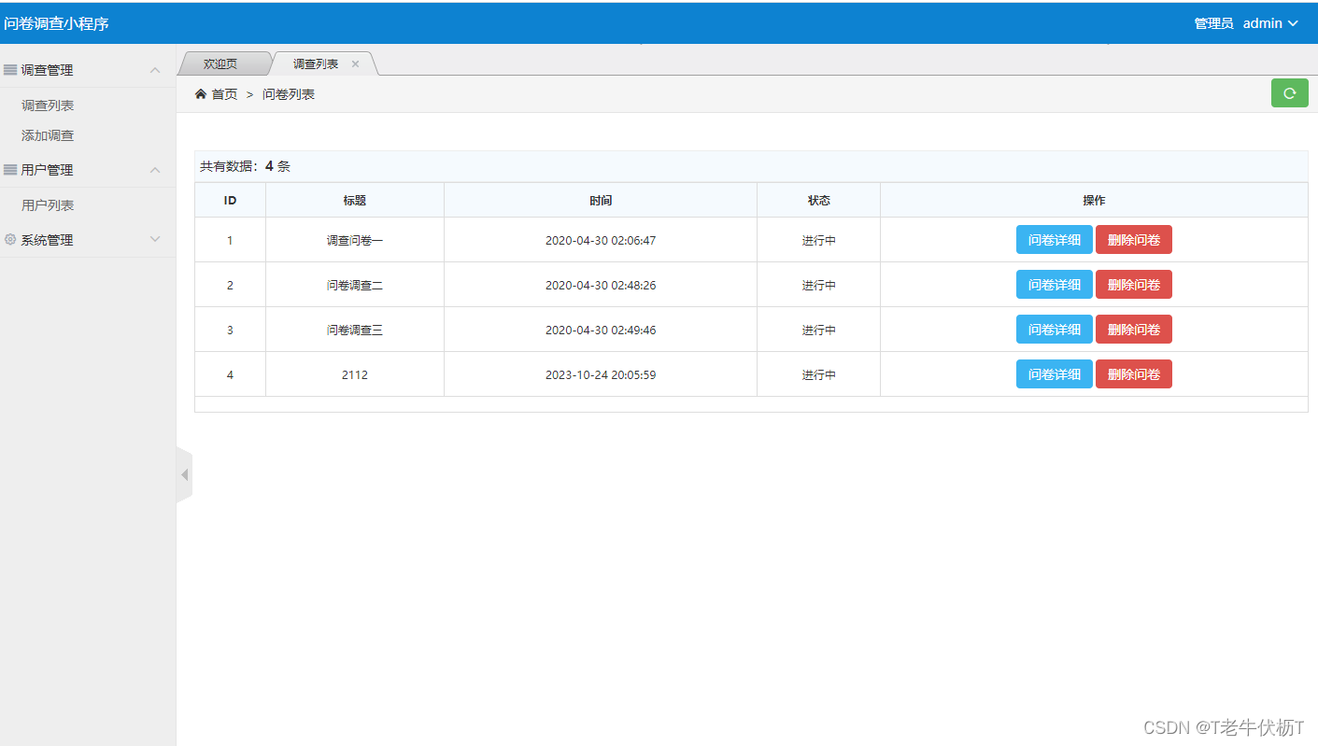This screenshot has height=746, width=1318.
Task: Click 删除问卷 for 问卷调查二
Action: click(x=1134, y=285)
